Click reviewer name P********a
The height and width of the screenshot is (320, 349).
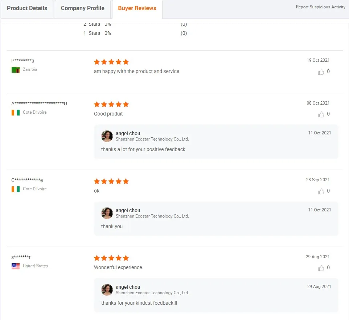click(x=23, y=61)
